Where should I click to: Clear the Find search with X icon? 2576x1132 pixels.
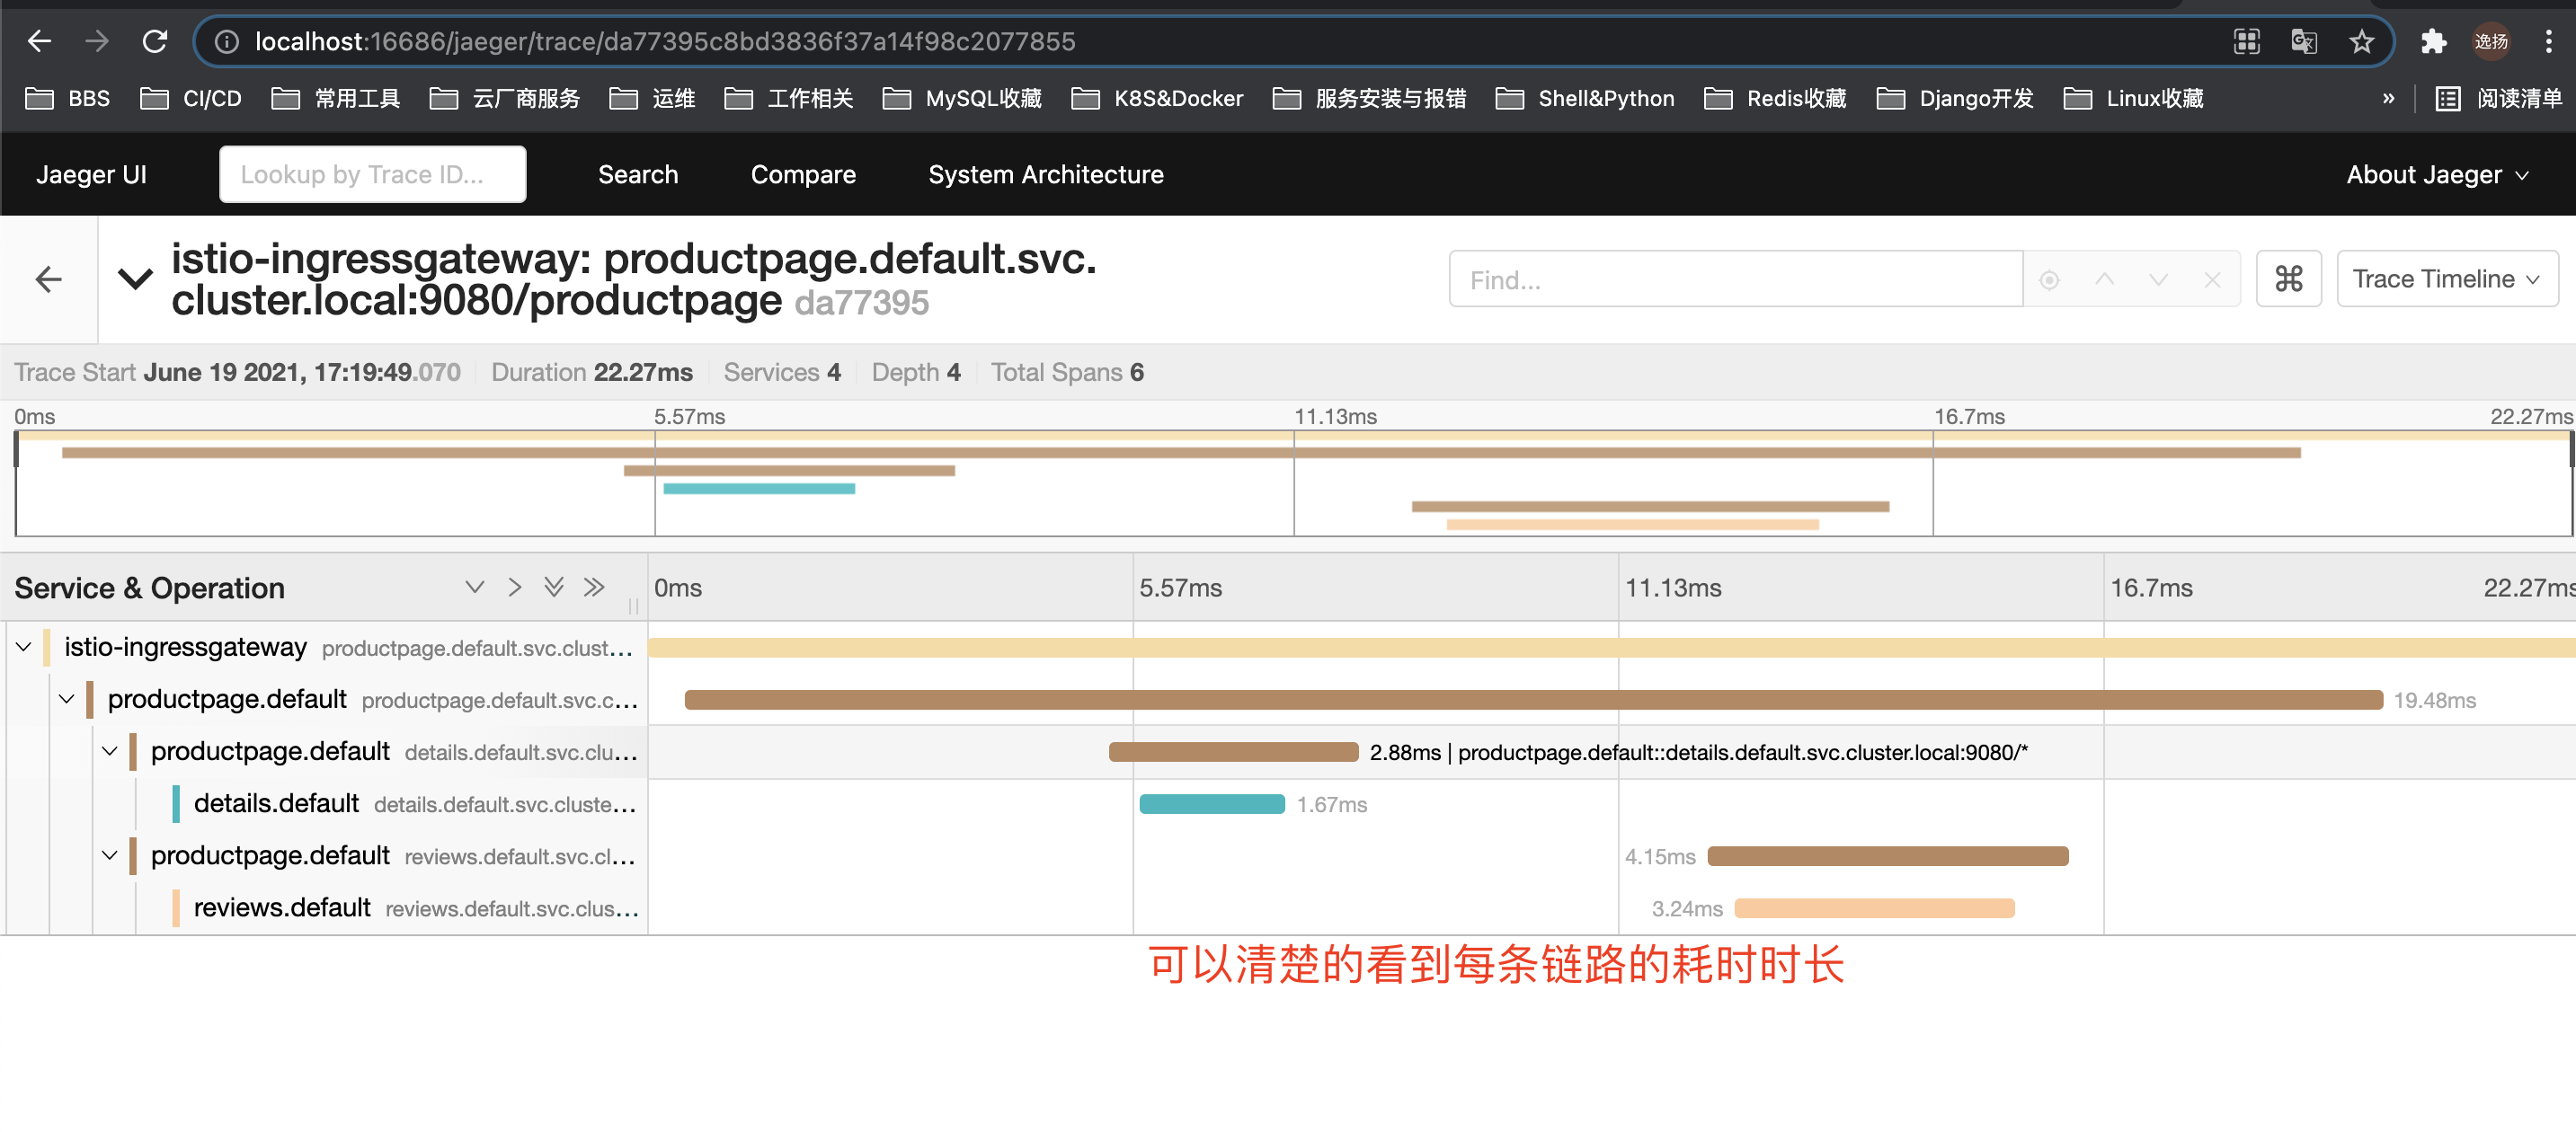pyautogui.click(x=2212, y=279)
